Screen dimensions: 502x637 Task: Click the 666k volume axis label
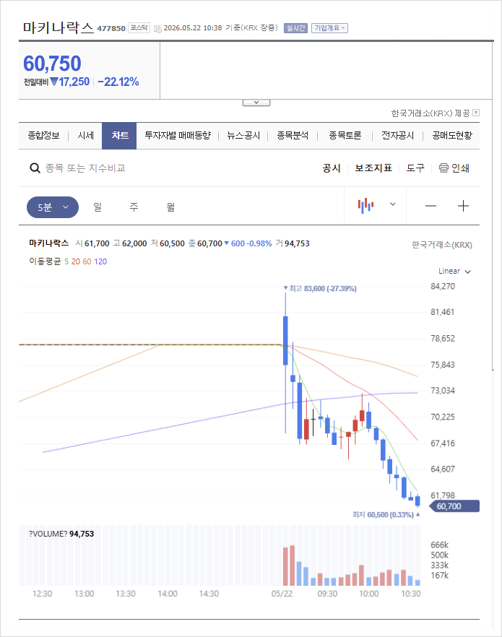coord(439,545)
